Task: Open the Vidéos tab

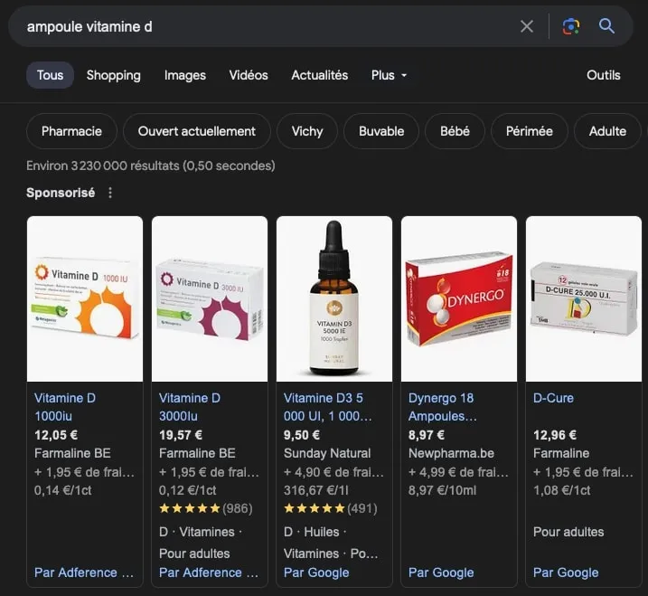Action: click(x=249, y=75)
